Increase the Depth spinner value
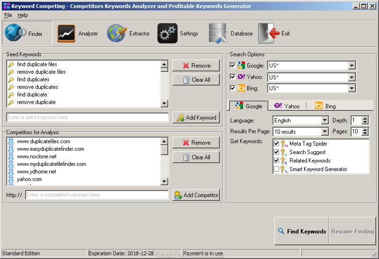 tap(365, 118)
